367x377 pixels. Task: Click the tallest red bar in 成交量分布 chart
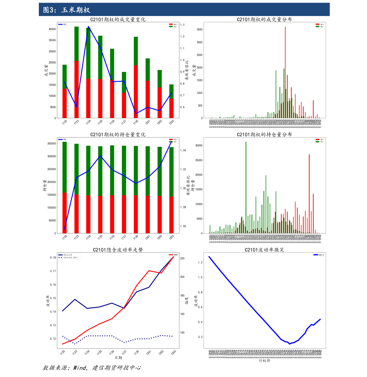285,72
